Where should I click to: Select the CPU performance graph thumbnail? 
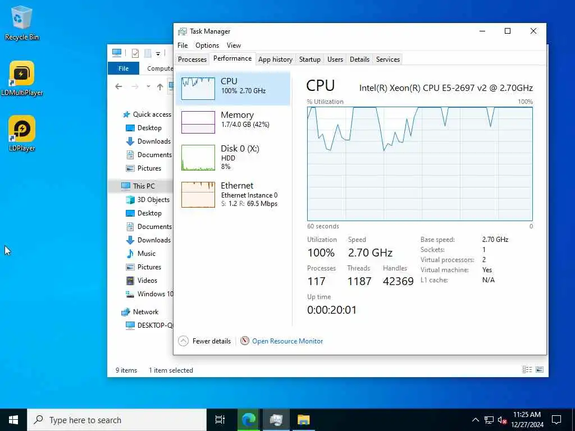click(198, 88)
